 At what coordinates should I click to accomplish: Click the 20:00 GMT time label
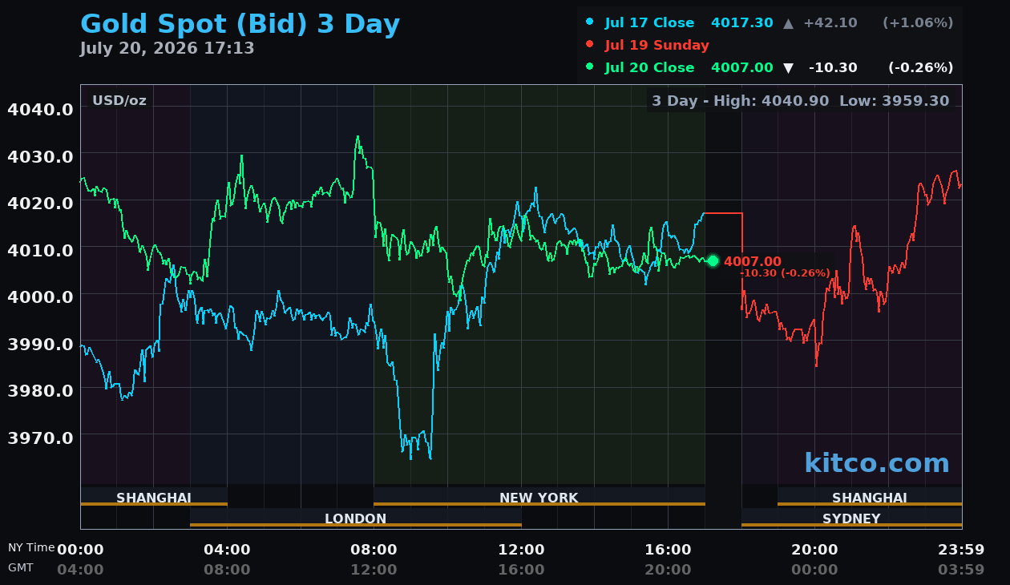click(668, 570)
